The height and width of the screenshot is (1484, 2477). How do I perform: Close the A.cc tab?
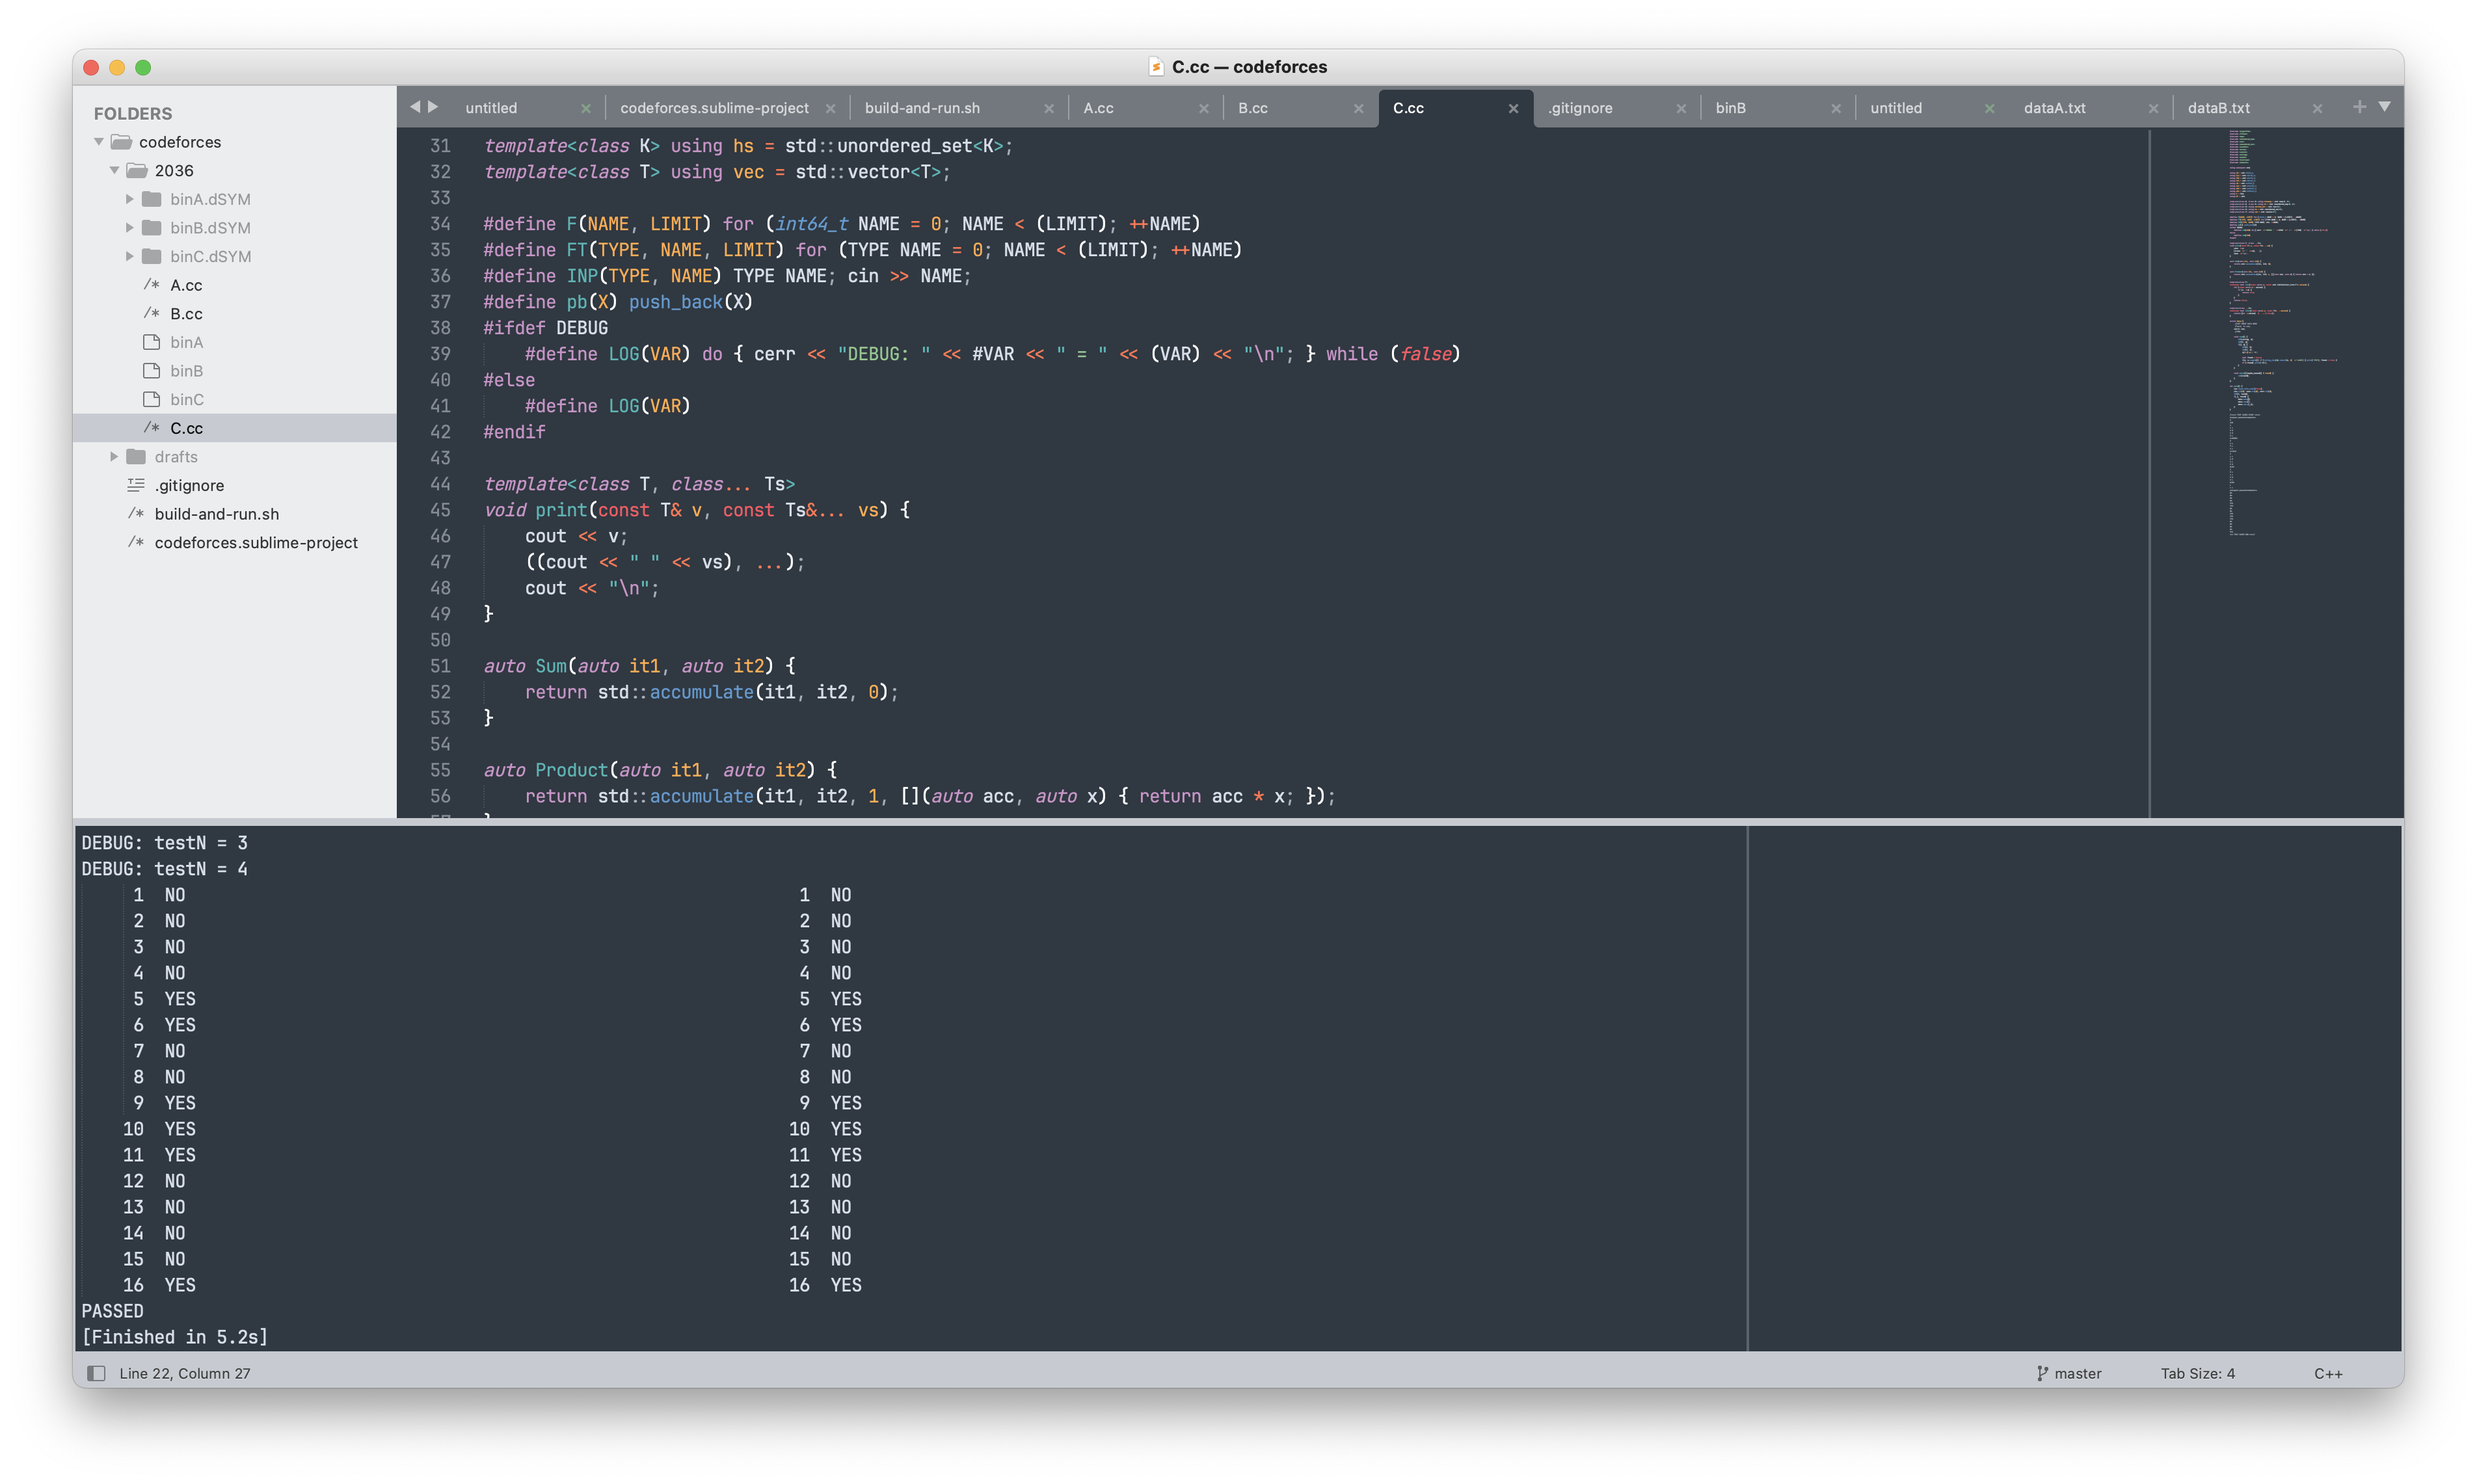(1204, 108)
